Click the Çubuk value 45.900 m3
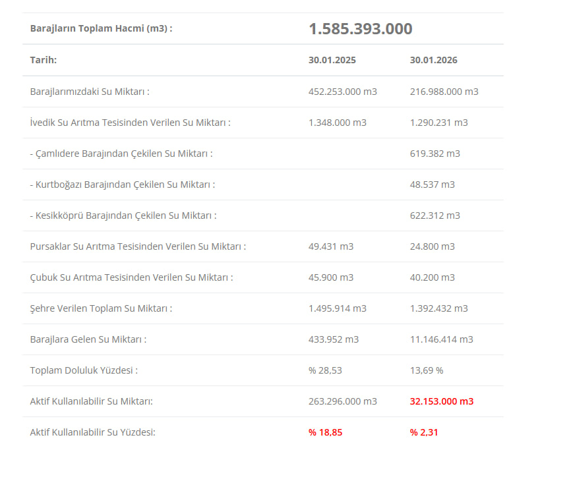Viewport: 569px width, 485px height. pos(331,277)
